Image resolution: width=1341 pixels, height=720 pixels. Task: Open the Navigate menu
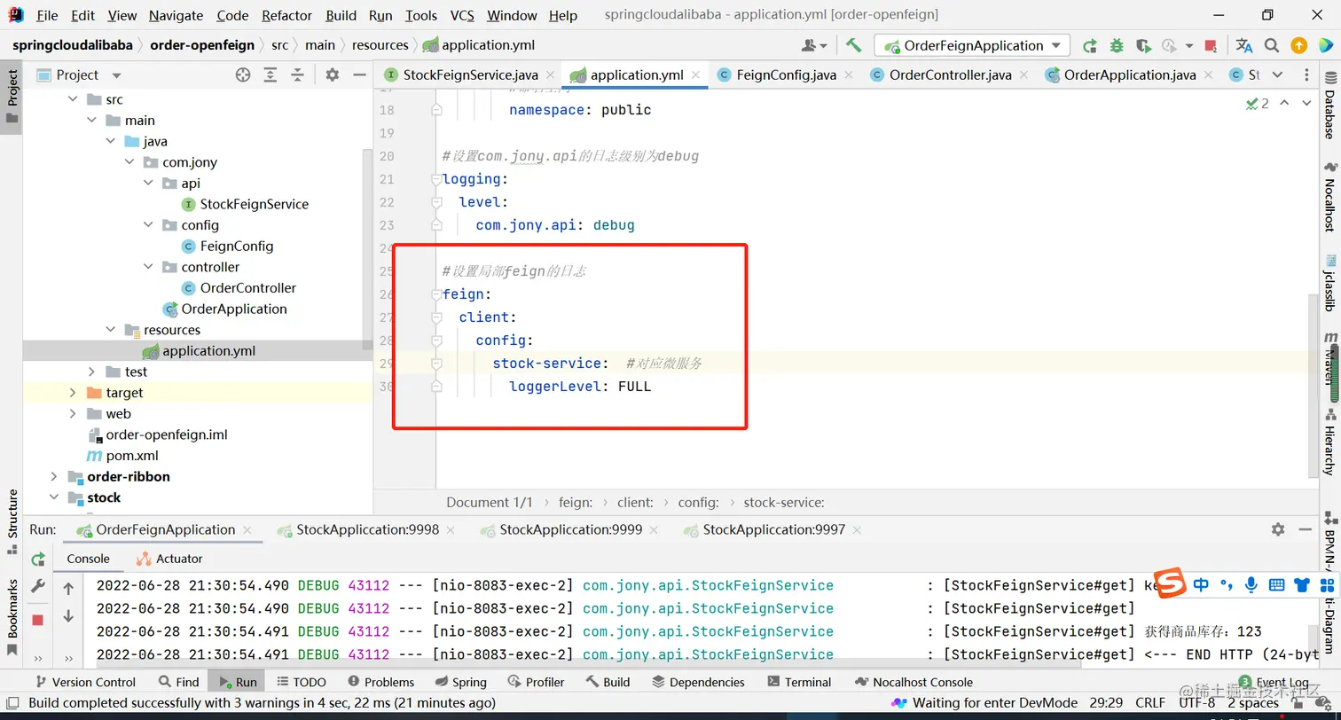176,15
